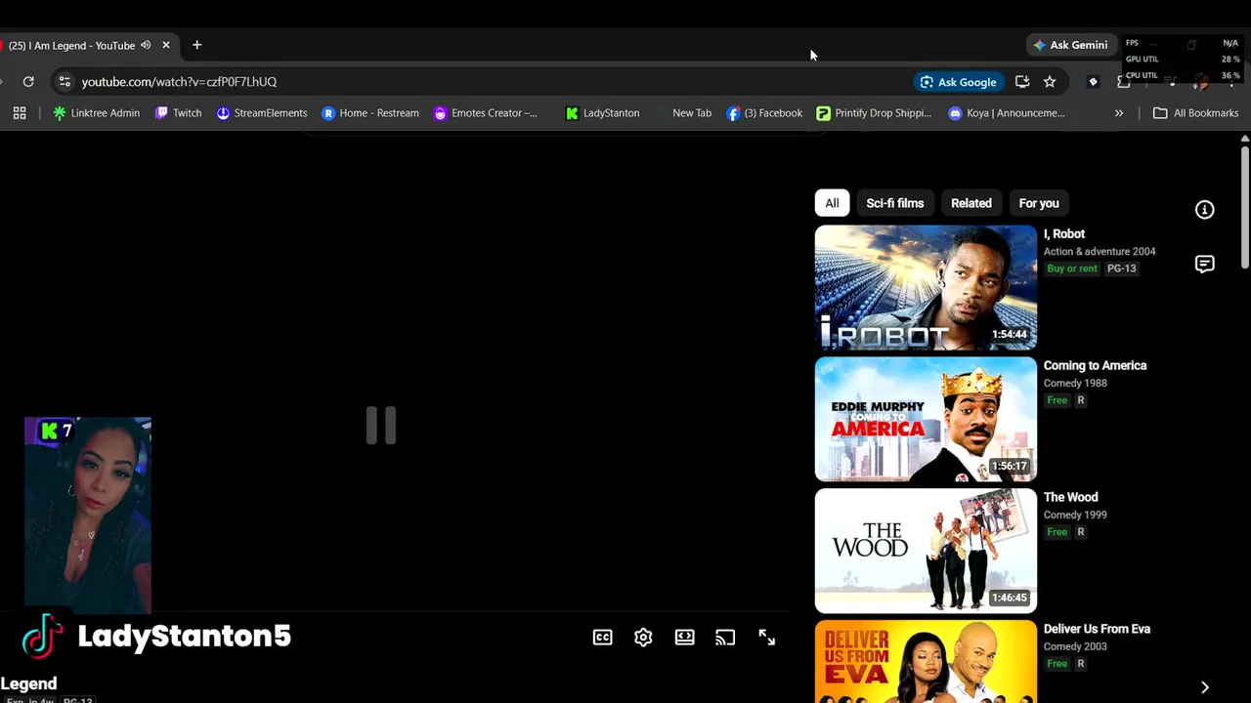The width and height of the screenshot is (1251, 703).
Task: Click the dice extension icon in toolbar
Action: tap(1094, 82)
